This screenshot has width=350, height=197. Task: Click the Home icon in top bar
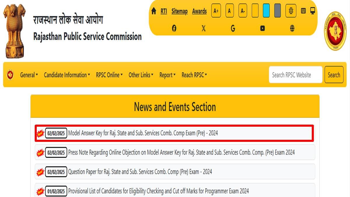(154, 11)
